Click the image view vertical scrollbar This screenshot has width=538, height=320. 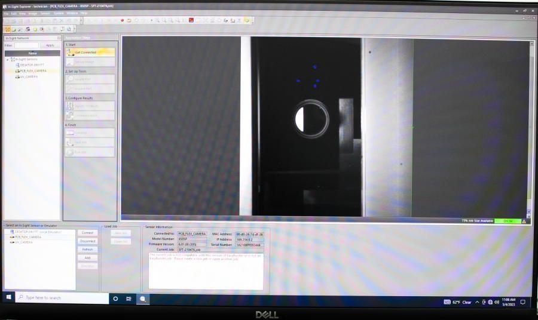pos(529,130)
